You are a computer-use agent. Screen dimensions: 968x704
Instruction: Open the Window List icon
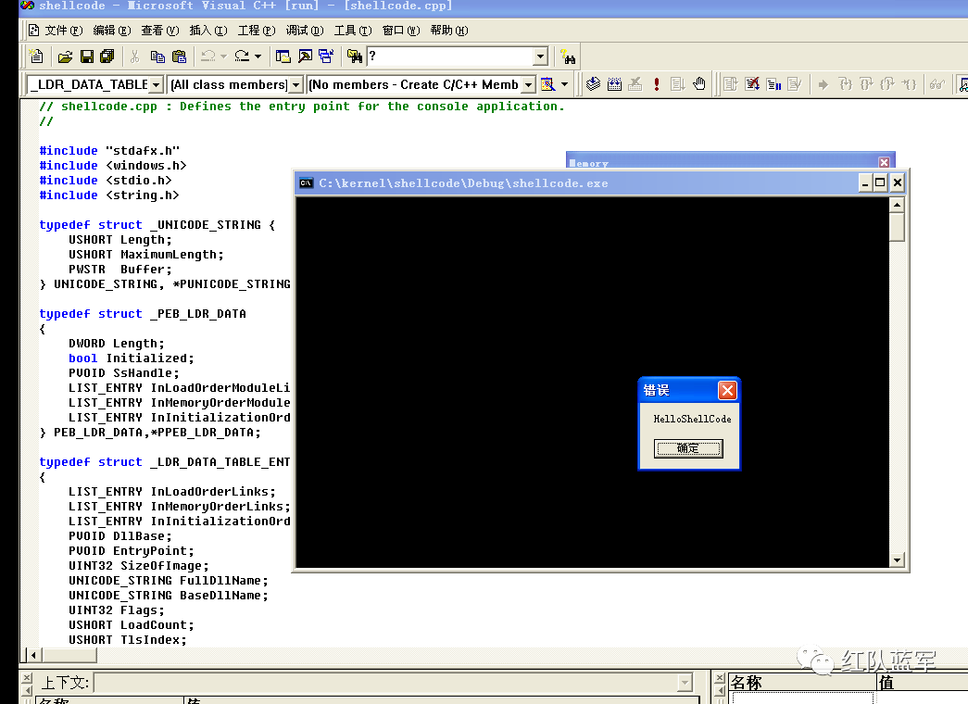pyautogui.click(x=326, y=57)
